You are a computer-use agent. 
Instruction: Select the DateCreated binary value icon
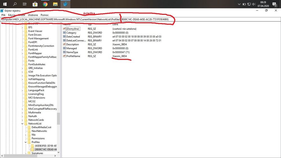(64, 37)
